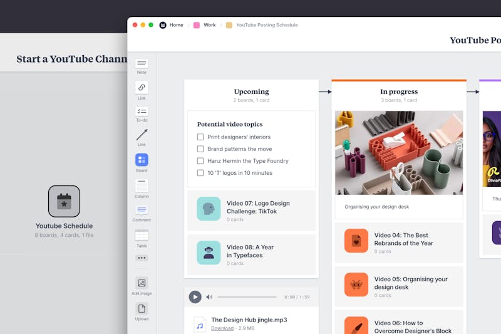Tick the 'Brand patterns the move' checkbox

point(200,149)
